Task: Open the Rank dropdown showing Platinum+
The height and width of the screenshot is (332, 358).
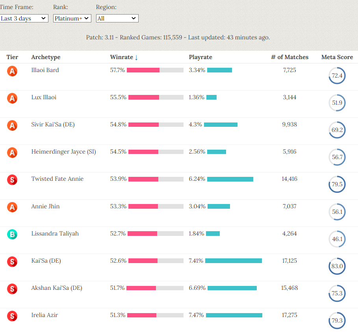Action: (72, 18)
